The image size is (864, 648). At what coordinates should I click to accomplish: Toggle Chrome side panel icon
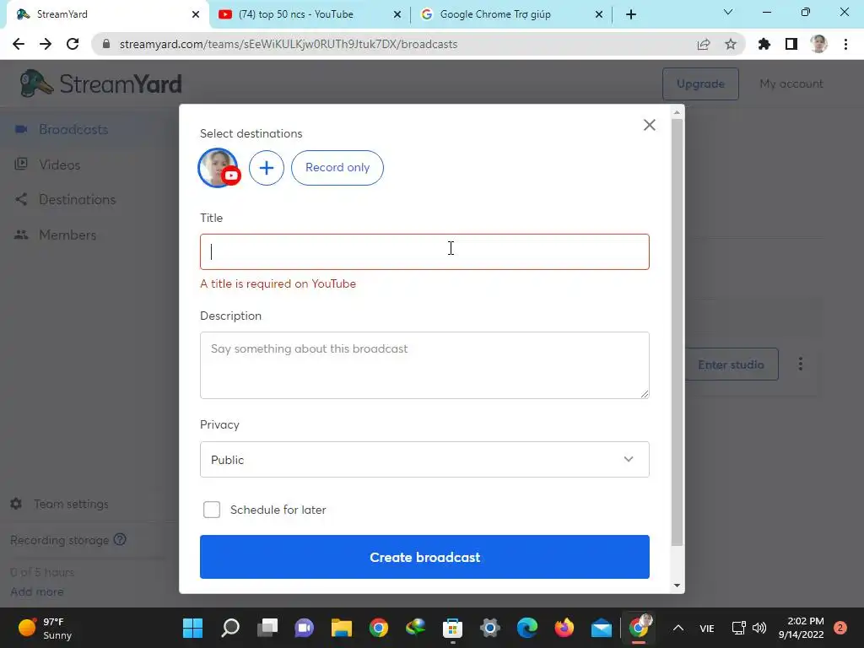[791, 44]
